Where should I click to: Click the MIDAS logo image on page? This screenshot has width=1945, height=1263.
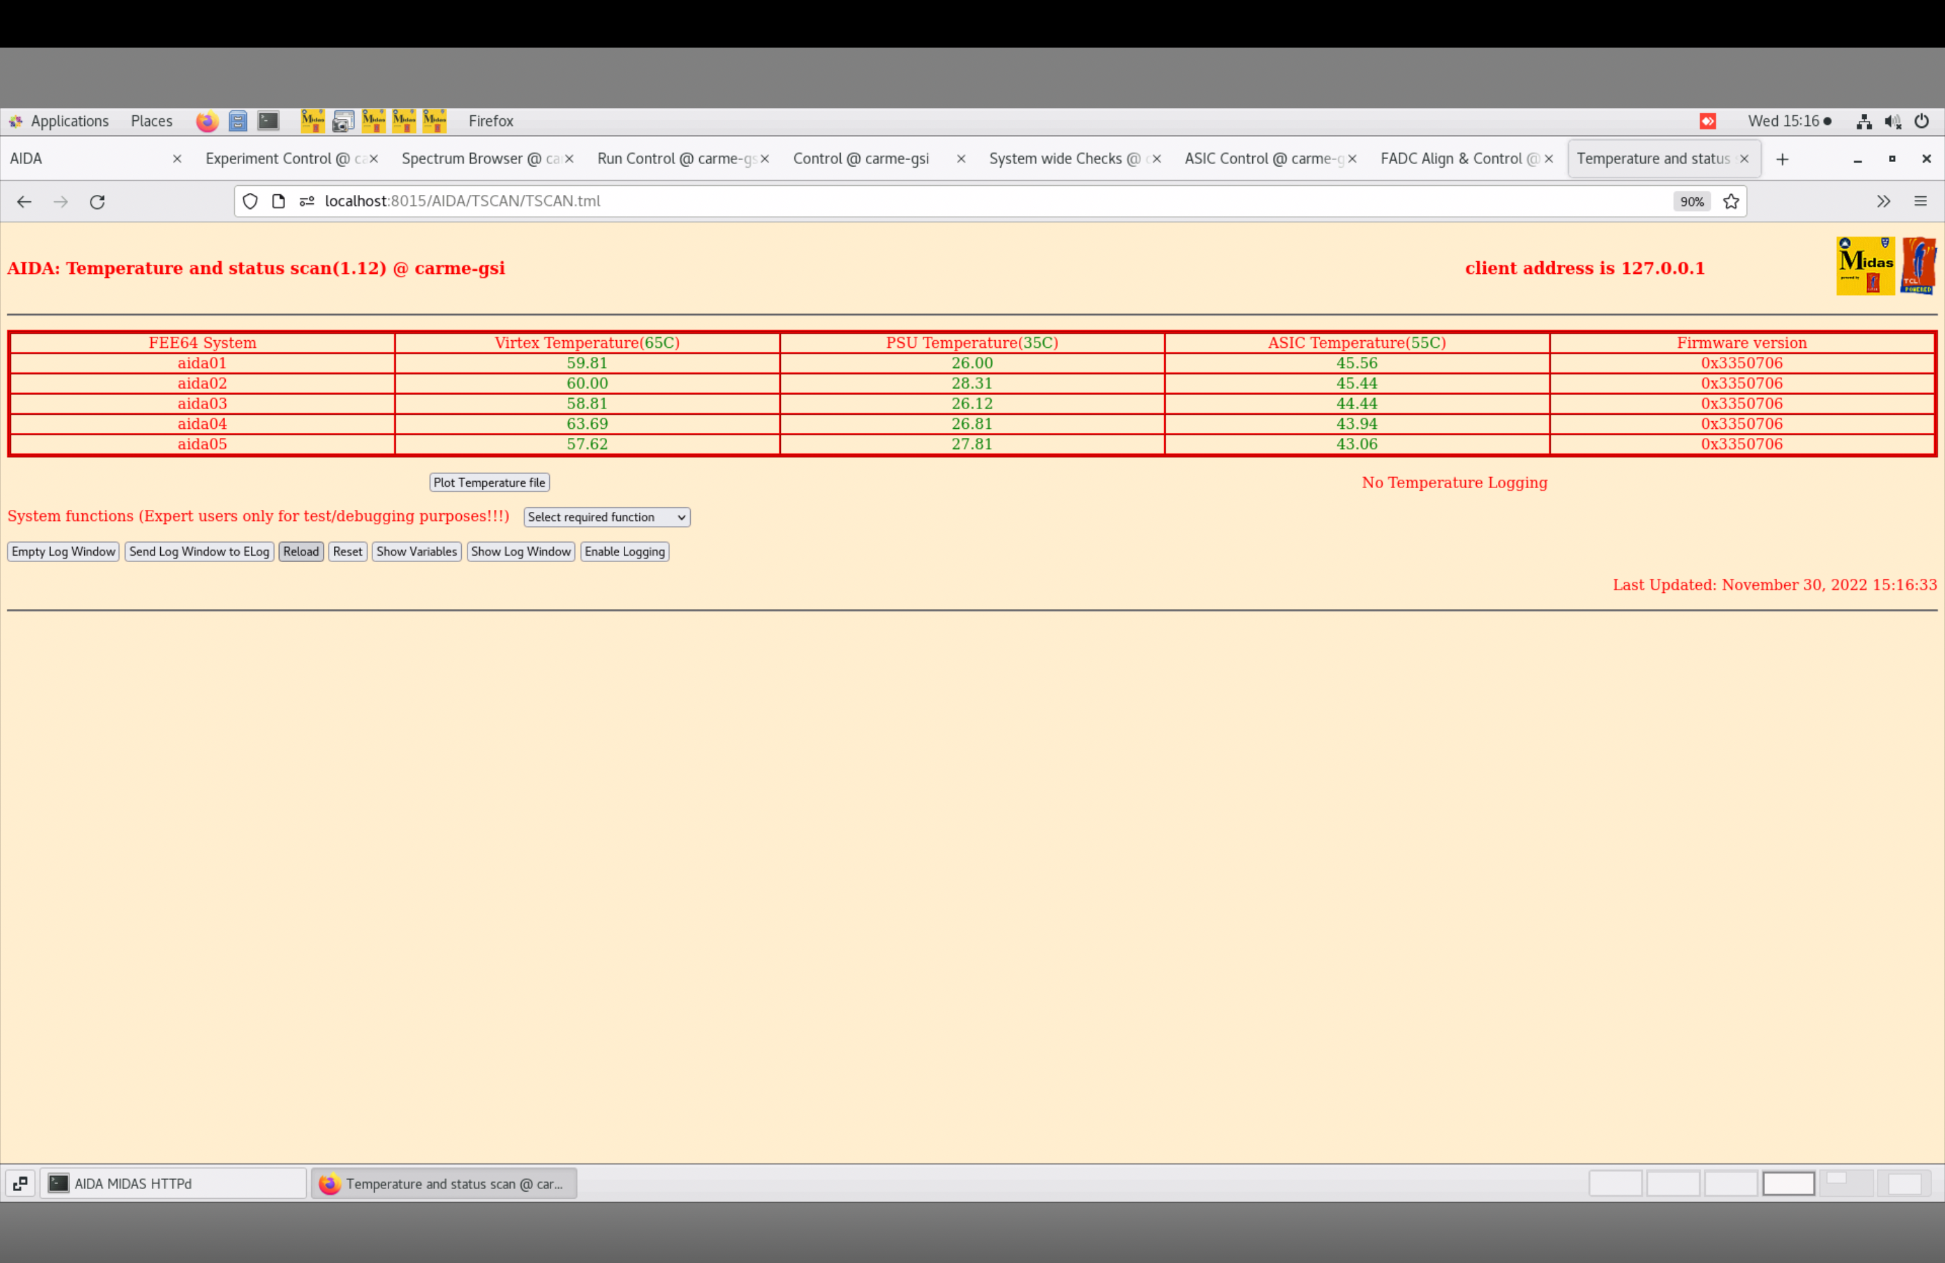pos(1865,266)
